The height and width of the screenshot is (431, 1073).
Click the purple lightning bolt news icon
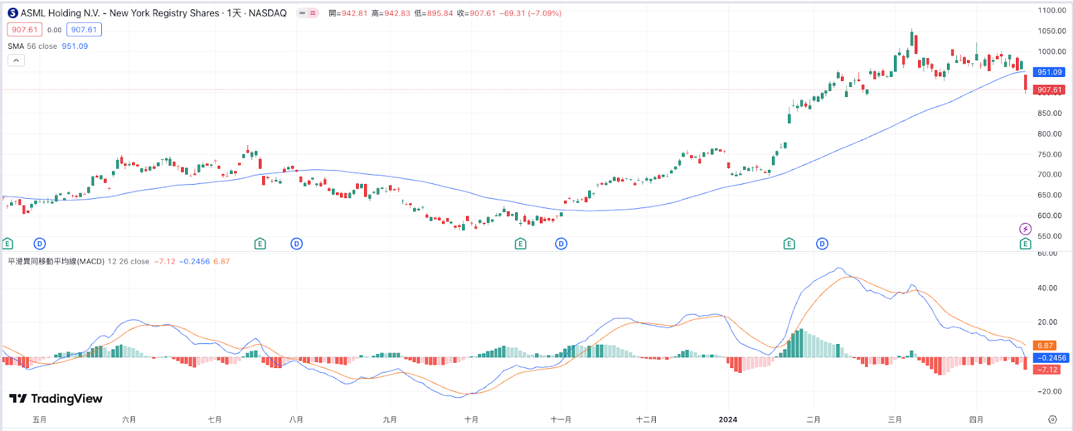[x=1025, y=229]
